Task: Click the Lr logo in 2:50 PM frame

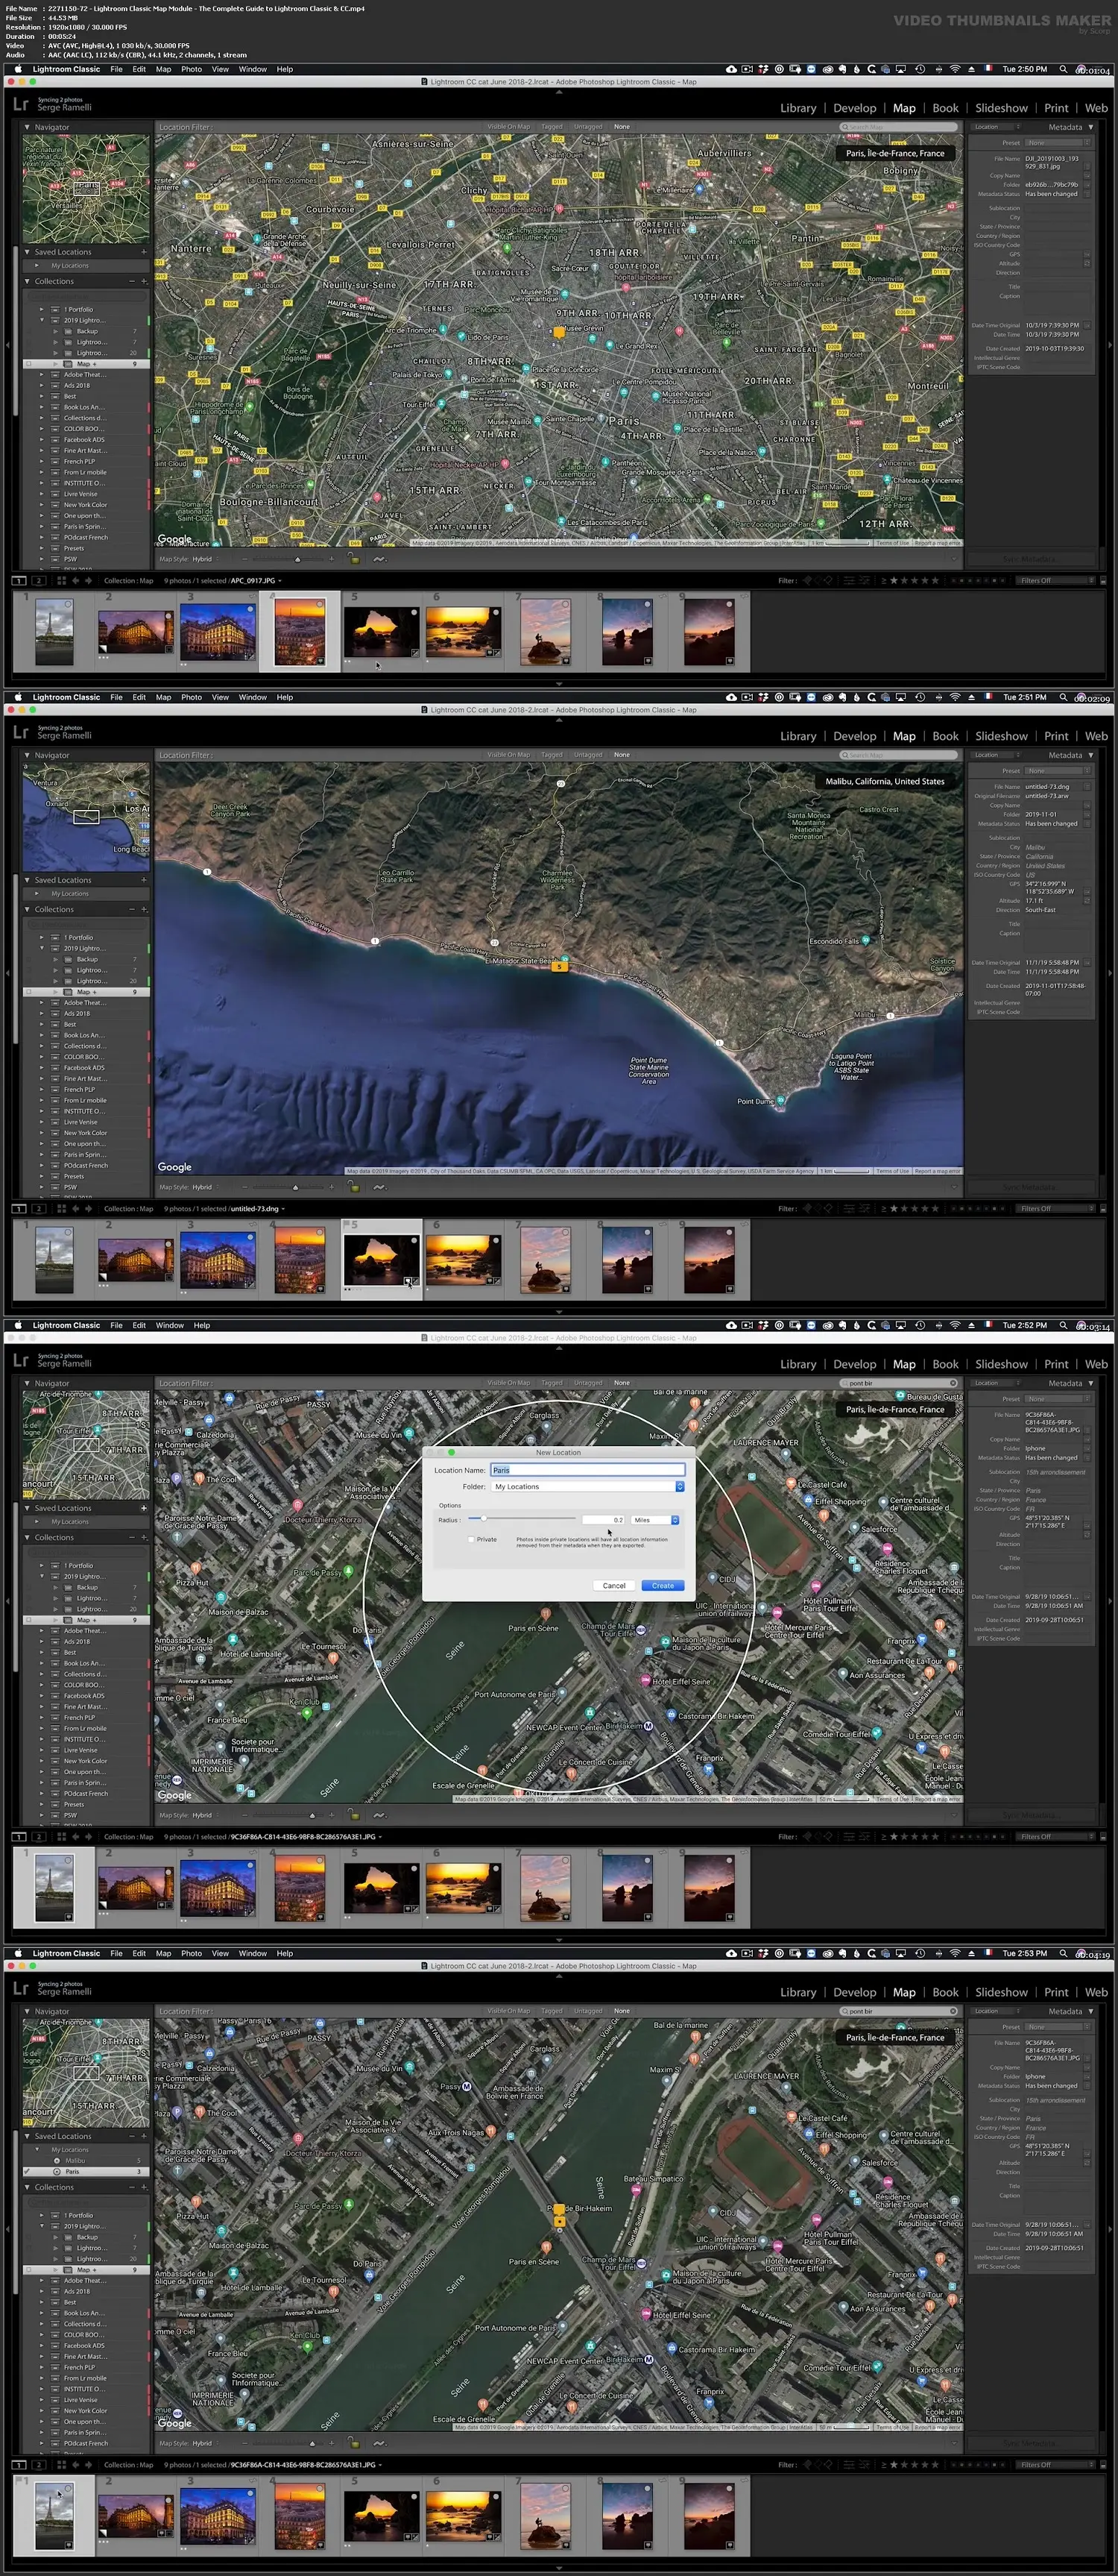Action: coord(21,104)
